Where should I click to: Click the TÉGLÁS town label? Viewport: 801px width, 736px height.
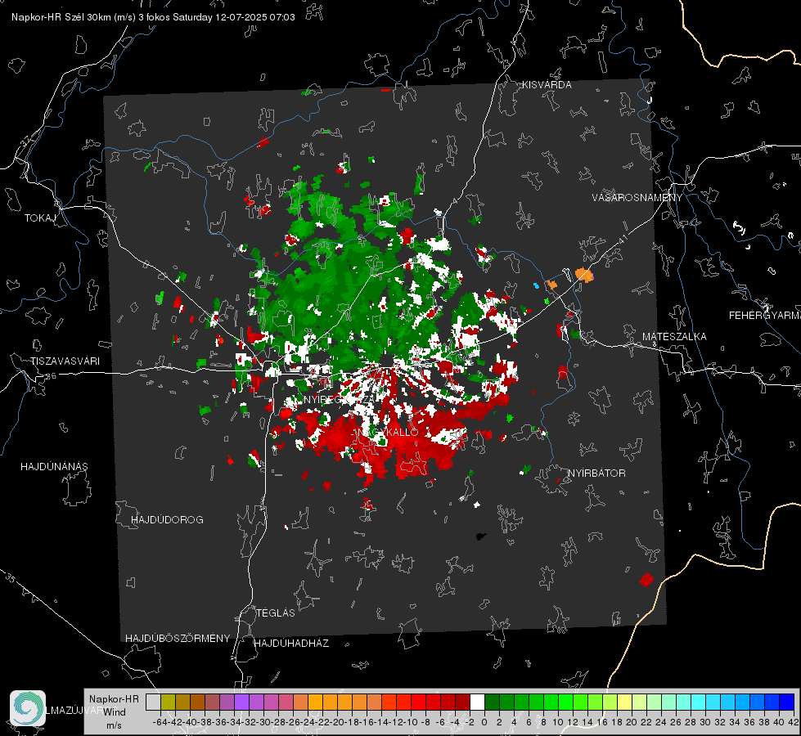point(276,613)
